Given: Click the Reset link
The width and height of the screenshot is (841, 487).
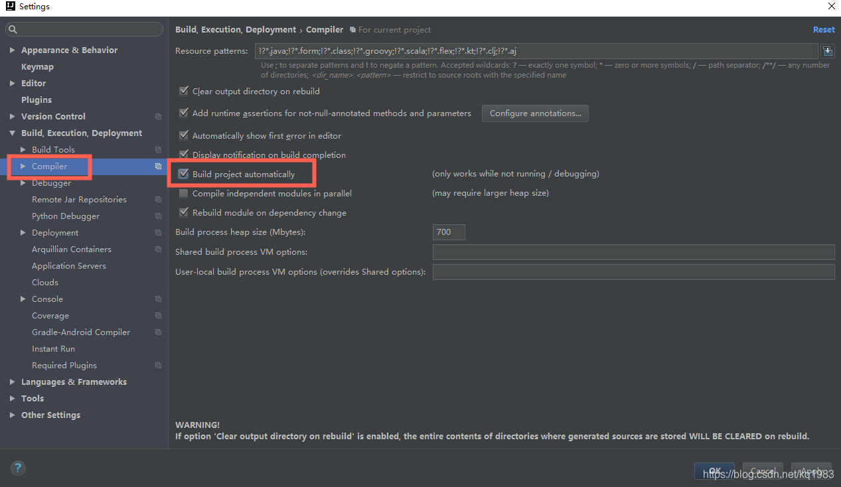Looking at the screenshot, I should [x=823, y=29].
